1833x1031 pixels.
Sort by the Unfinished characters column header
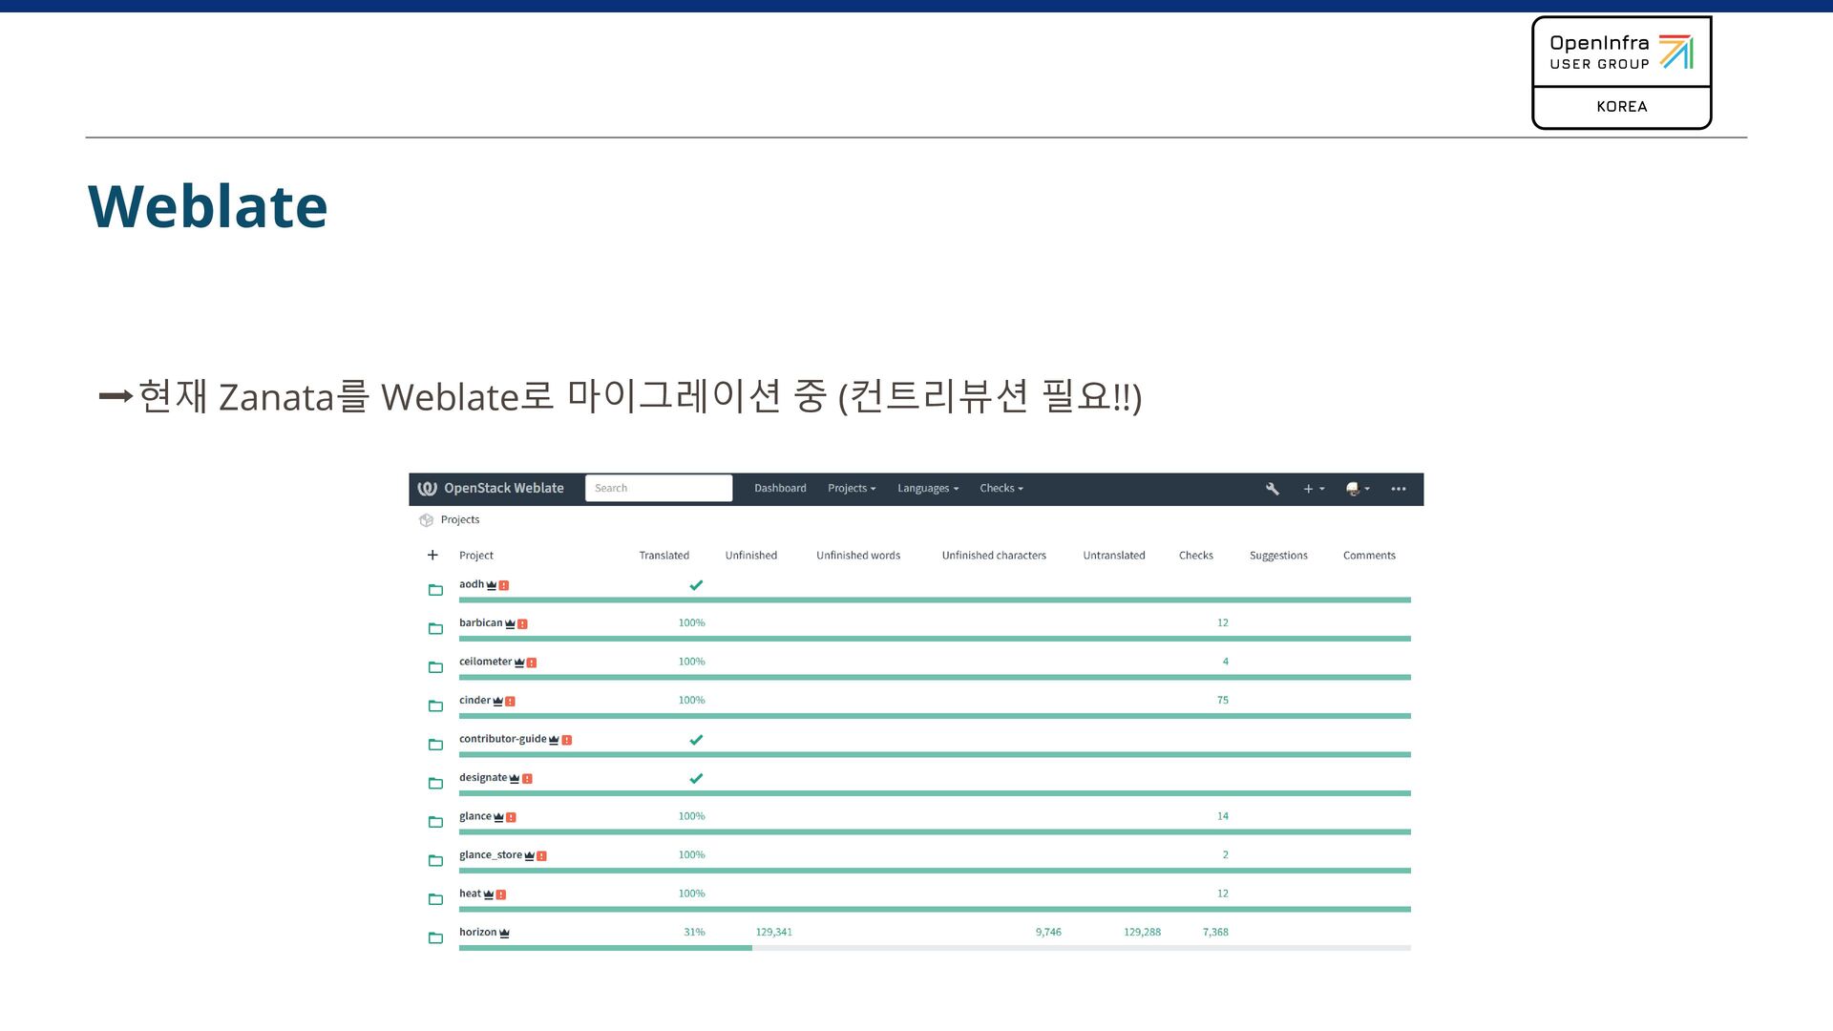994,556
